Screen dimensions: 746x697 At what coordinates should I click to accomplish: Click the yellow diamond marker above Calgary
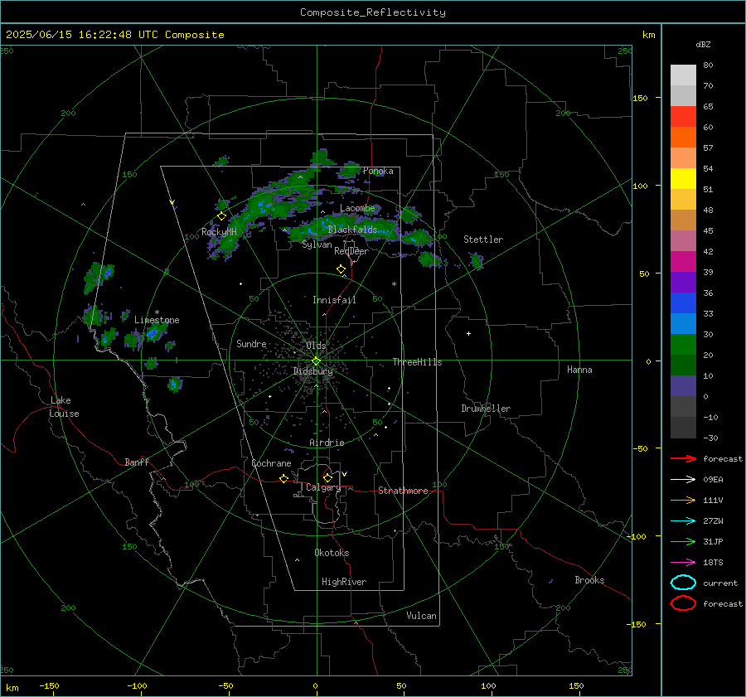point(327,477)
